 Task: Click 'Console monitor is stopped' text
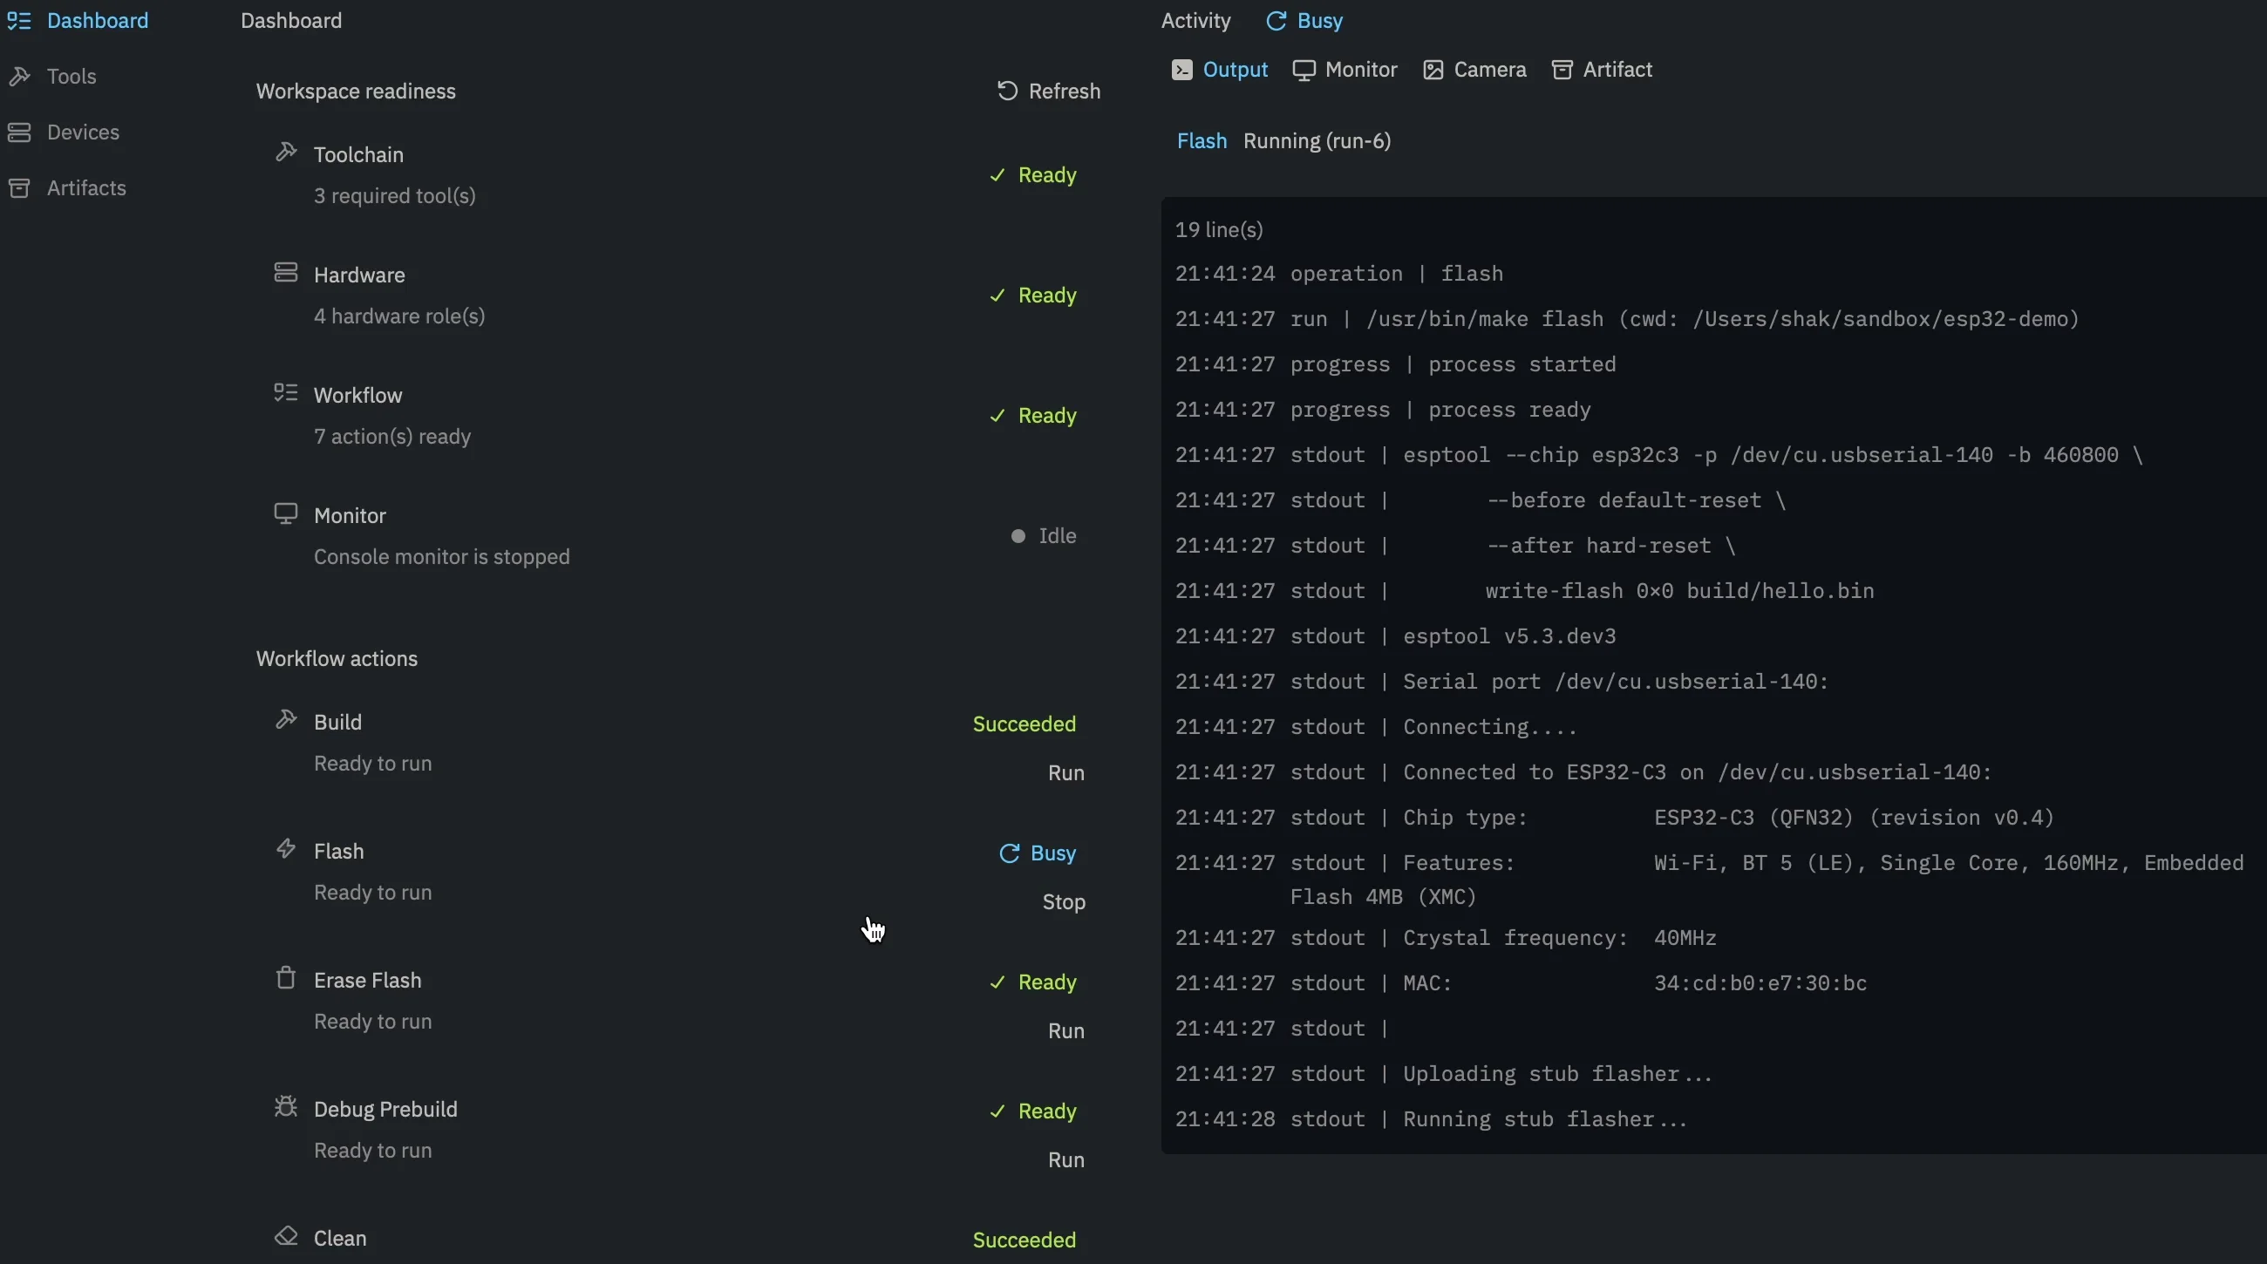(x=442, y=558)
